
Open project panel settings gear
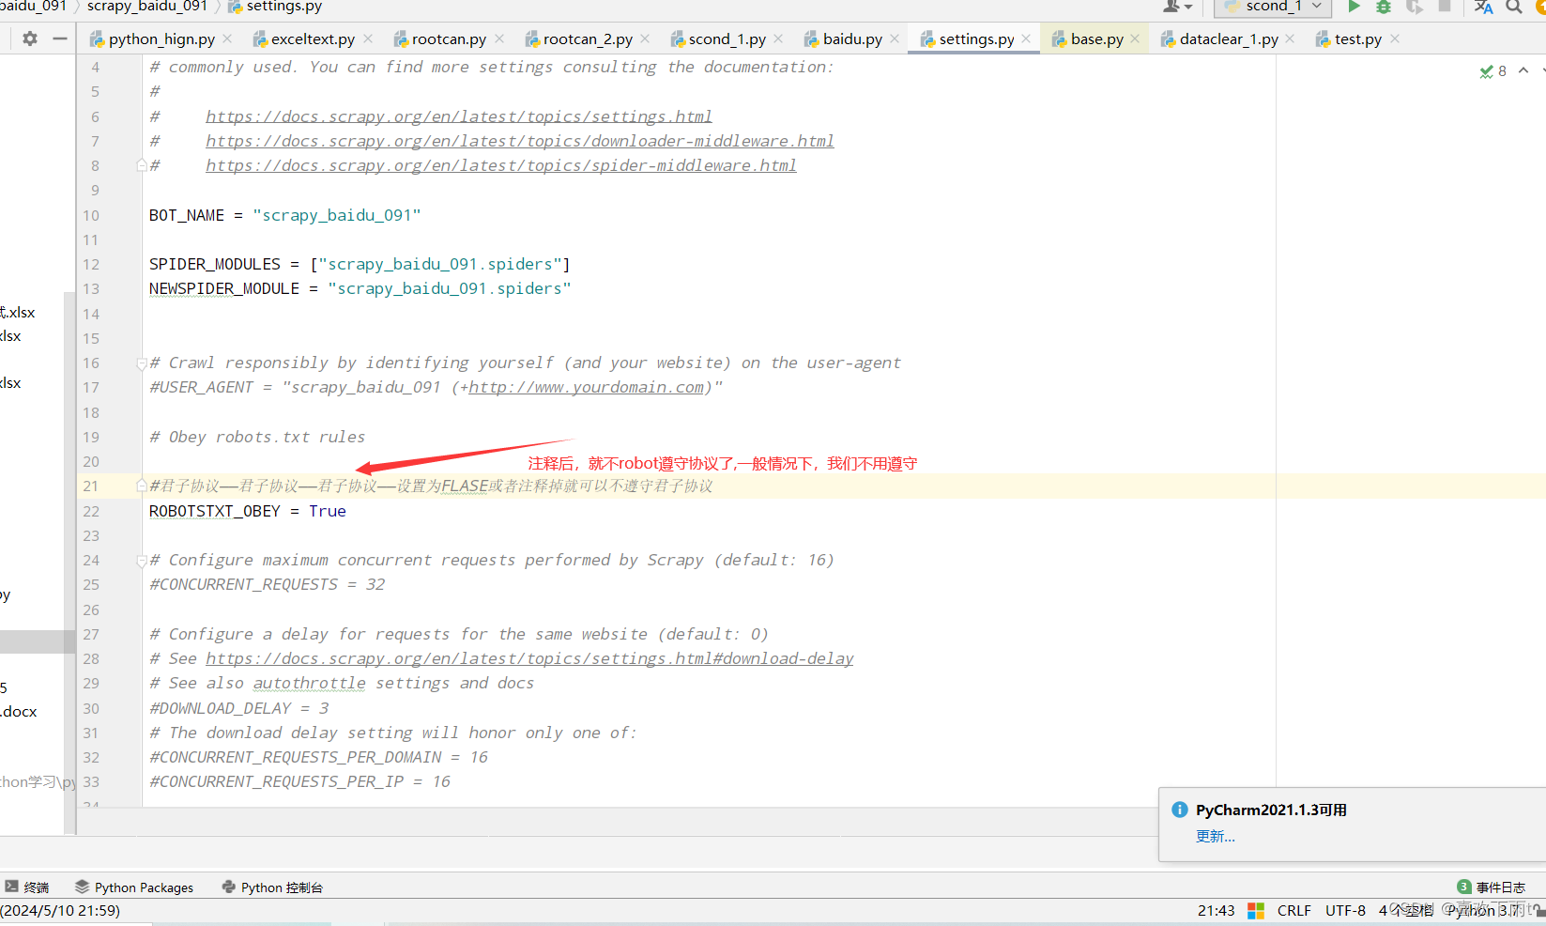point(30,39)
